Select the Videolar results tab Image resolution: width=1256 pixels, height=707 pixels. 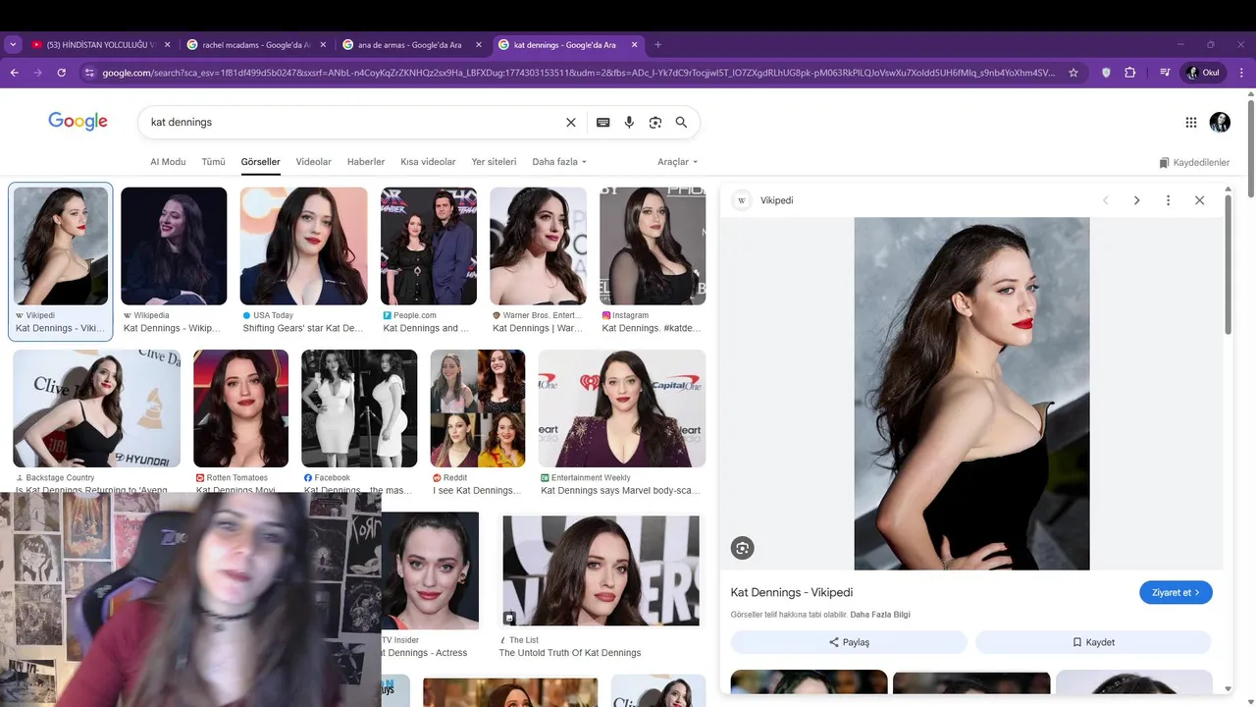[x=314, y=162]
